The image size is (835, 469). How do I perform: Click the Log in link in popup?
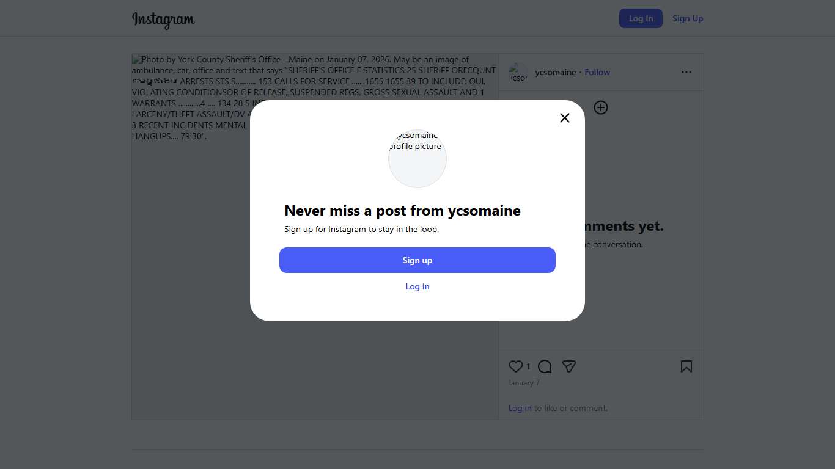(x=417, y=286)
